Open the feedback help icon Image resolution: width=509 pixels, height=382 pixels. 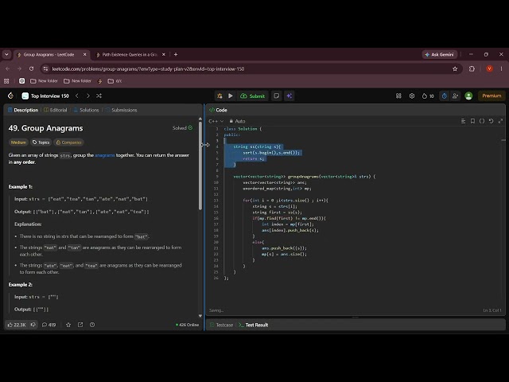(92, 325)
